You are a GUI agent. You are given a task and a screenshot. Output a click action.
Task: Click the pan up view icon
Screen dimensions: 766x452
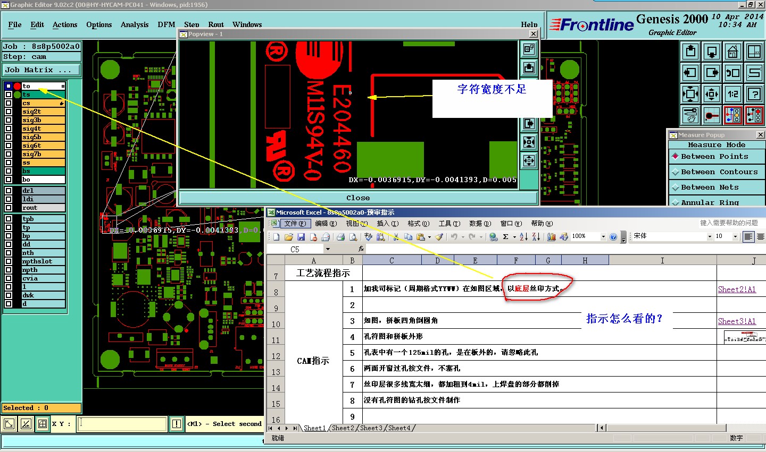(x=690, y=52)
